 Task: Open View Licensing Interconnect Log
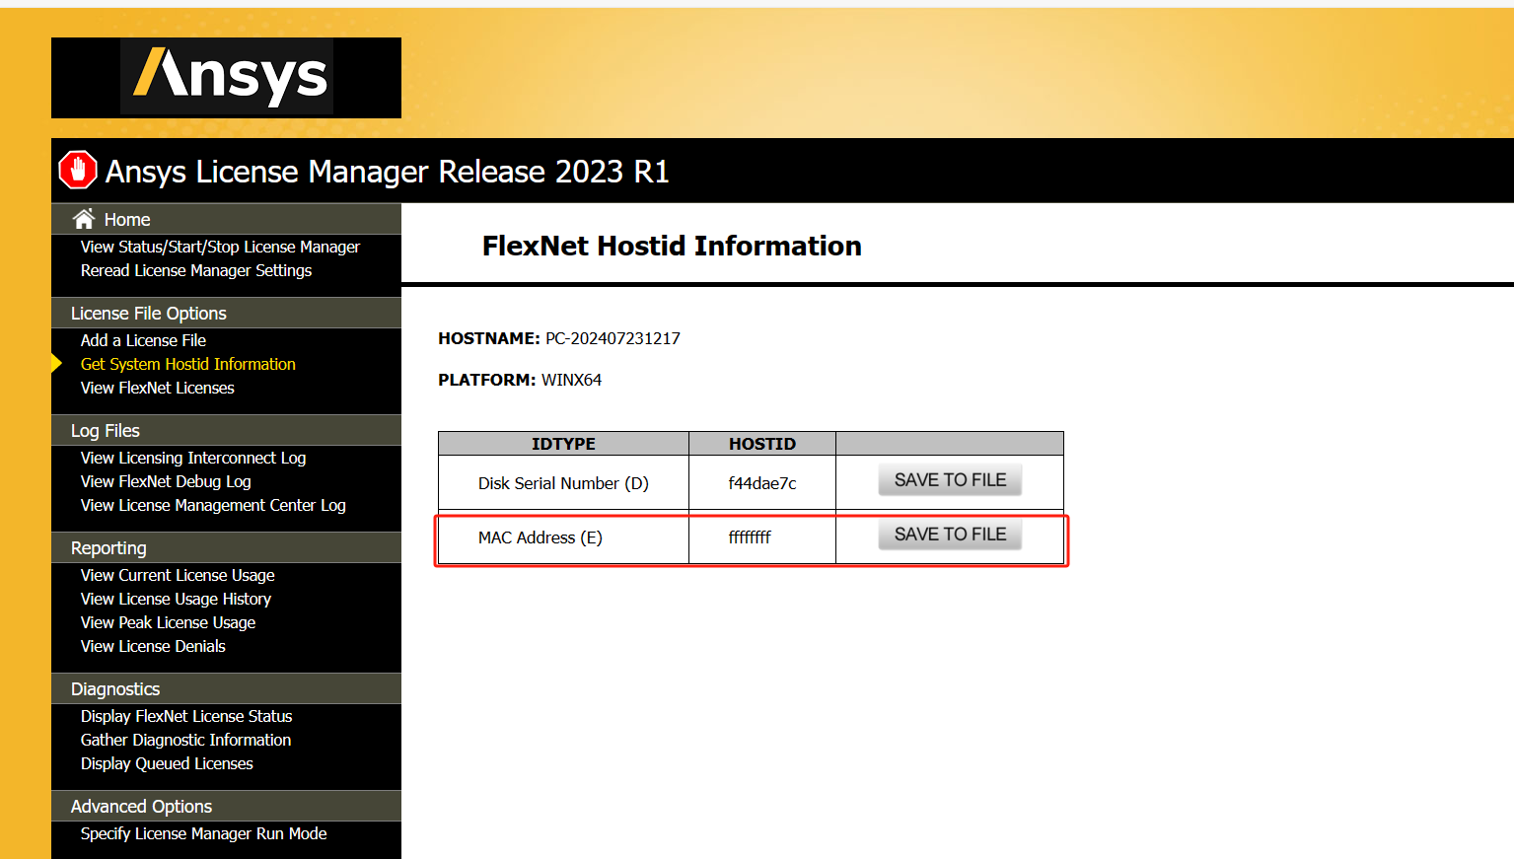coord(193,458)
